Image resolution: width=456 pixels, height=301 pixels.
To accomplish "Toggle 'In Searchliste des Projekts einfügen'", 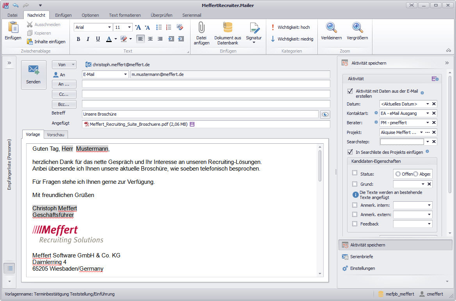I will [x=350, y=152].
